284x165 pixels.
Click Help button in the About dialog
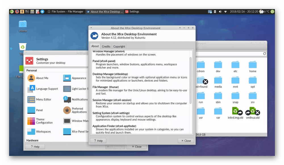[x=98, y=141]
